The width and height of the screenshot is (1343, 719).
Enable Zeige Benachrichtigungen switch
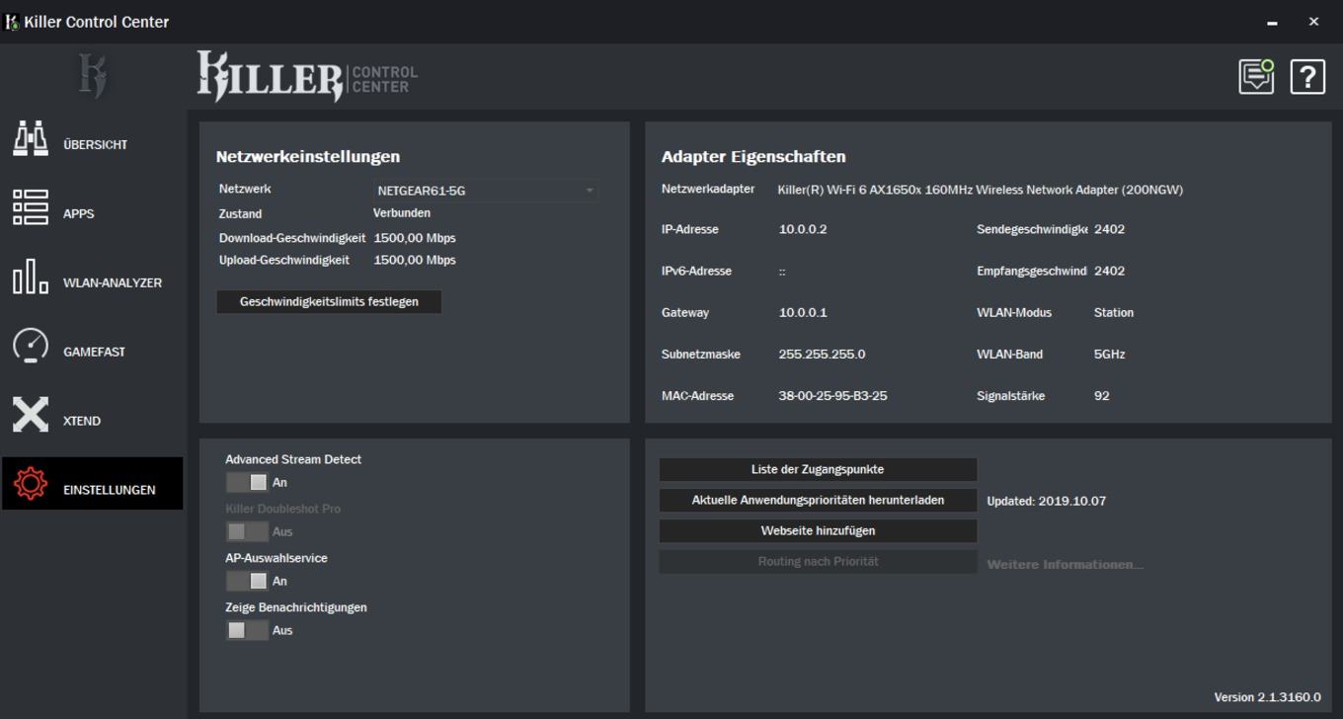246,630
